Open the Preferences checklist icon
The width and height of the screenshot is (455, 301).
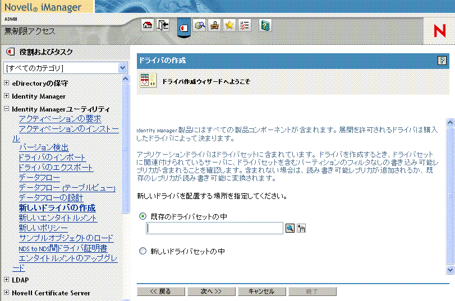245,26
